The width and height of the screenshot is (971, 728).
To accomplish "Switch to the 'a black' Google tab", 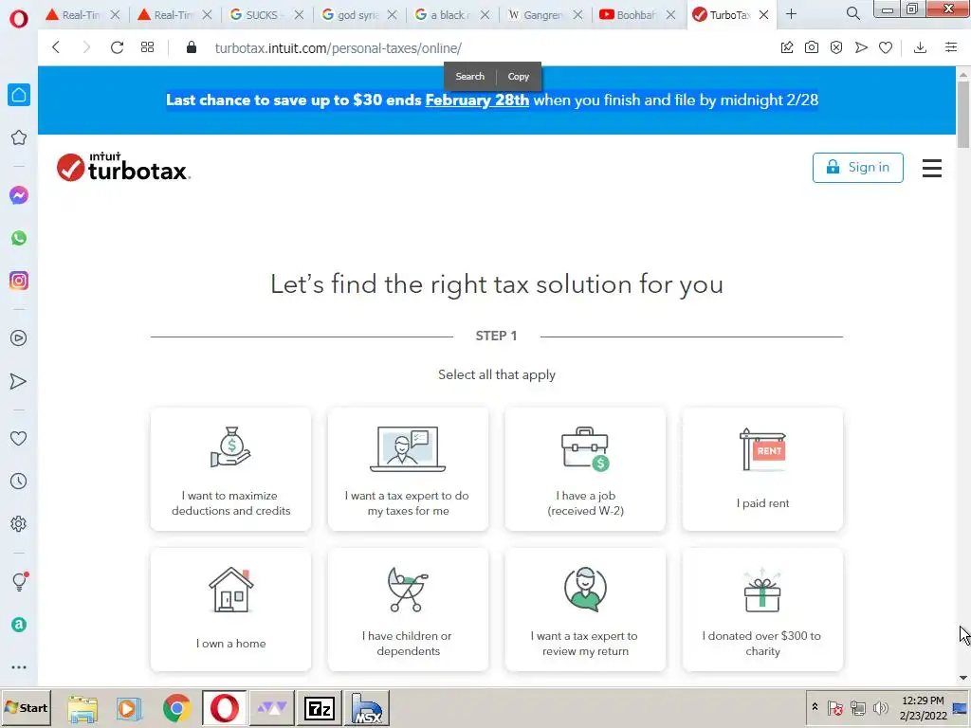I will pyautogui.click(x=452, y=15).
